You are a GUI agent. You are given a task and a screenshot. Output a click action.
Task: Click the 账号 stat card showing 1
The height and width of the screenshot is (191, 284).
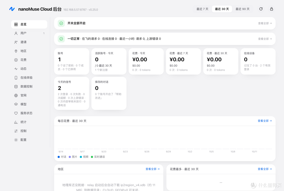tap(72, 61)
